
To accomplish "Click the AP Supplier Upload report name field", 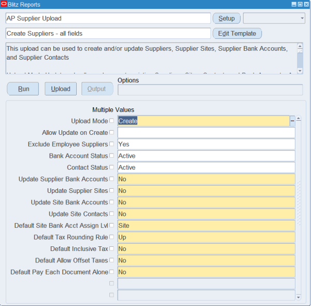I will 108,18.
